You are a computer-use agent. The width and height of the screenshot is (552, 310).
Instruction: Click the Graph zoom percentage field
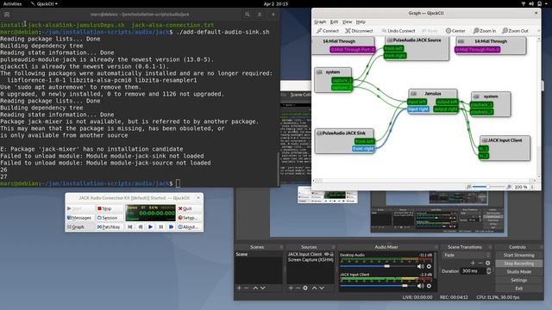click(x=521, y=187)
